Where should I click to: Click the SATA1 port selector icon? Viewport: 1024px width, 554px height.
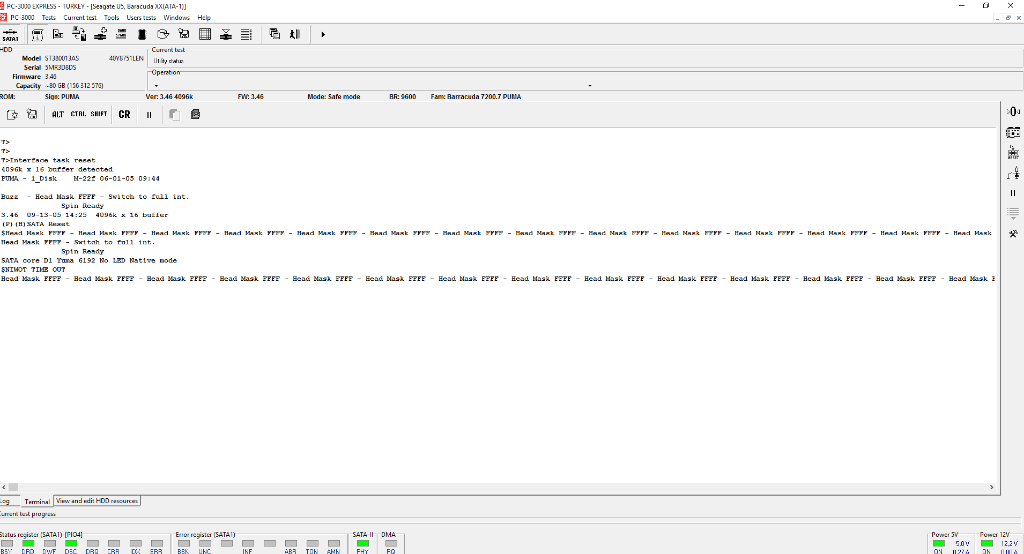(10, 35)
